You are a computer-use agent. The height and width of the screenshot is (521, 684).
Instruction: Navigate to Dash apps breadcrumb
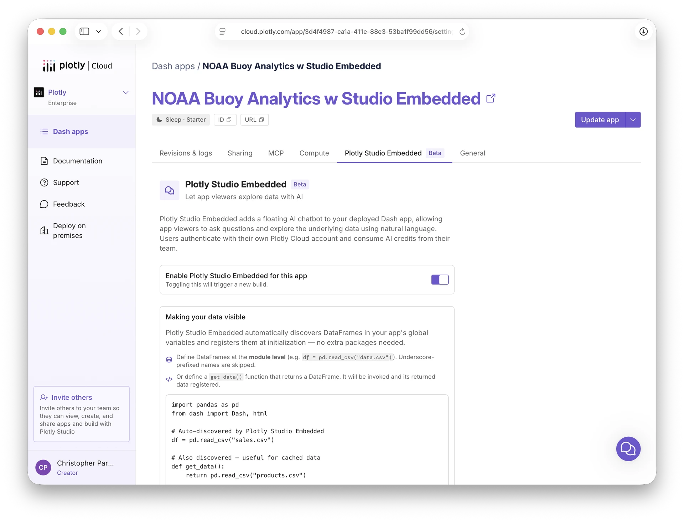point(173,66)
